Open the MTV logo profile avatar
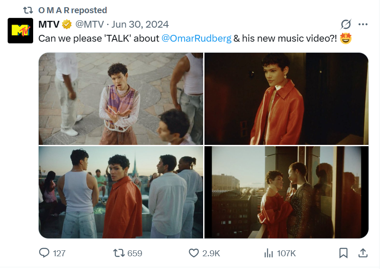 tap(20, 31)
